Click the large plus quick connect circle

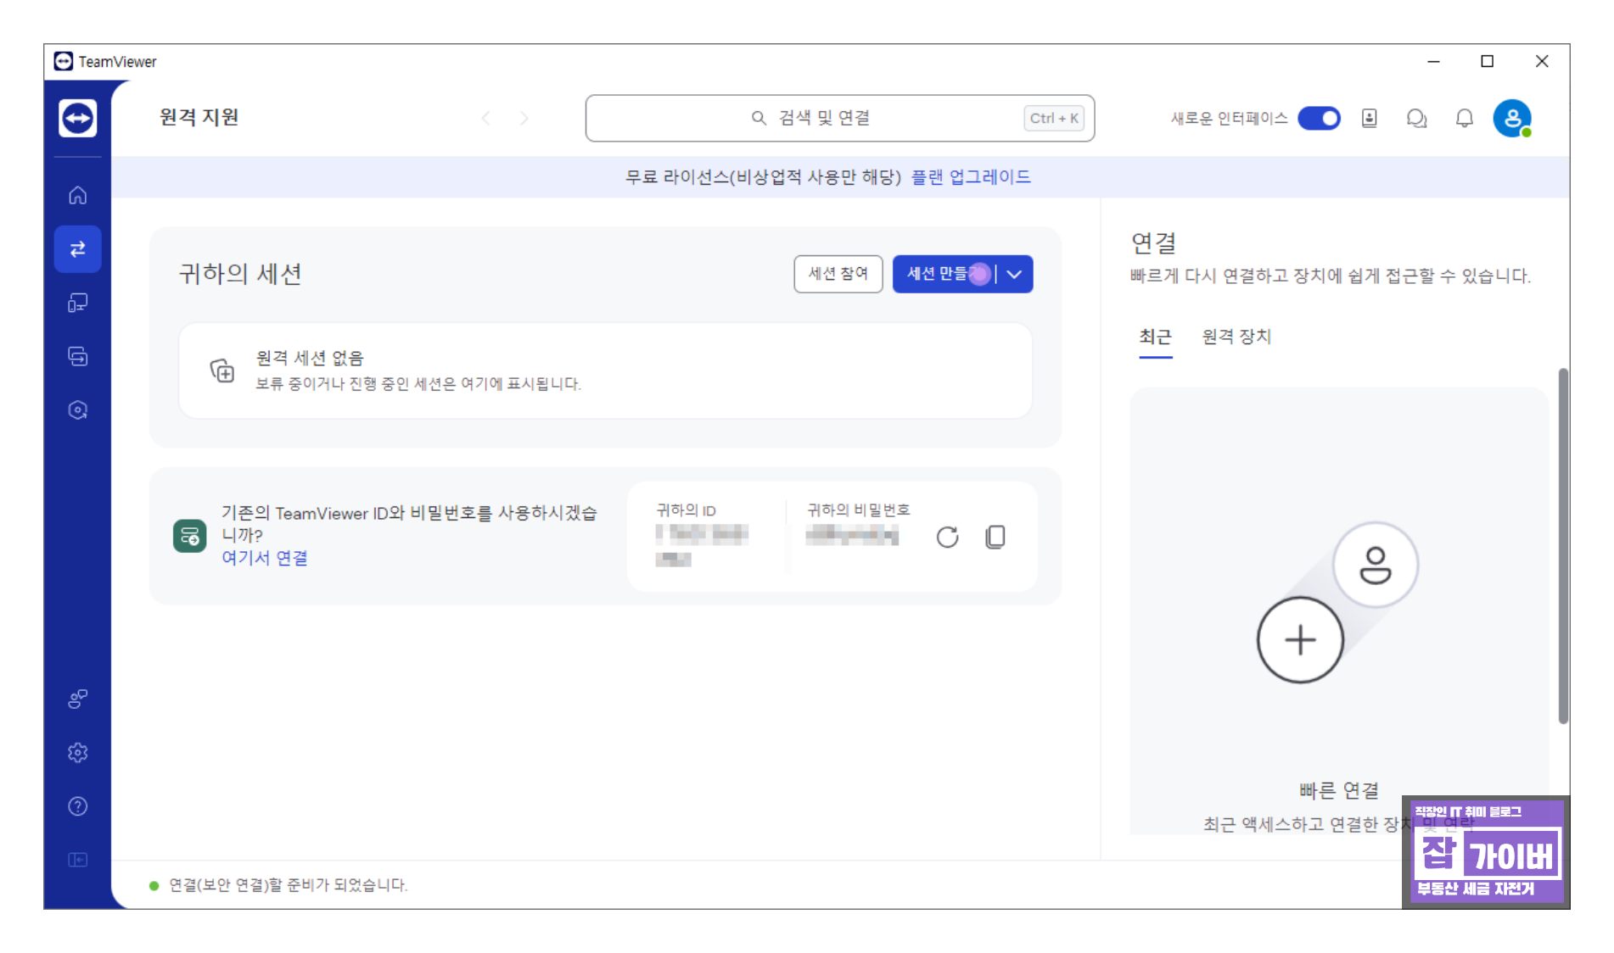(1299, 640)
